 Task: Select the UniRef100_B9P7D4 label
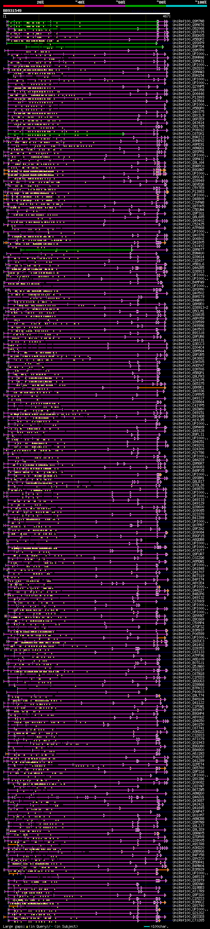pyautogui.click(x=188, y=46)
